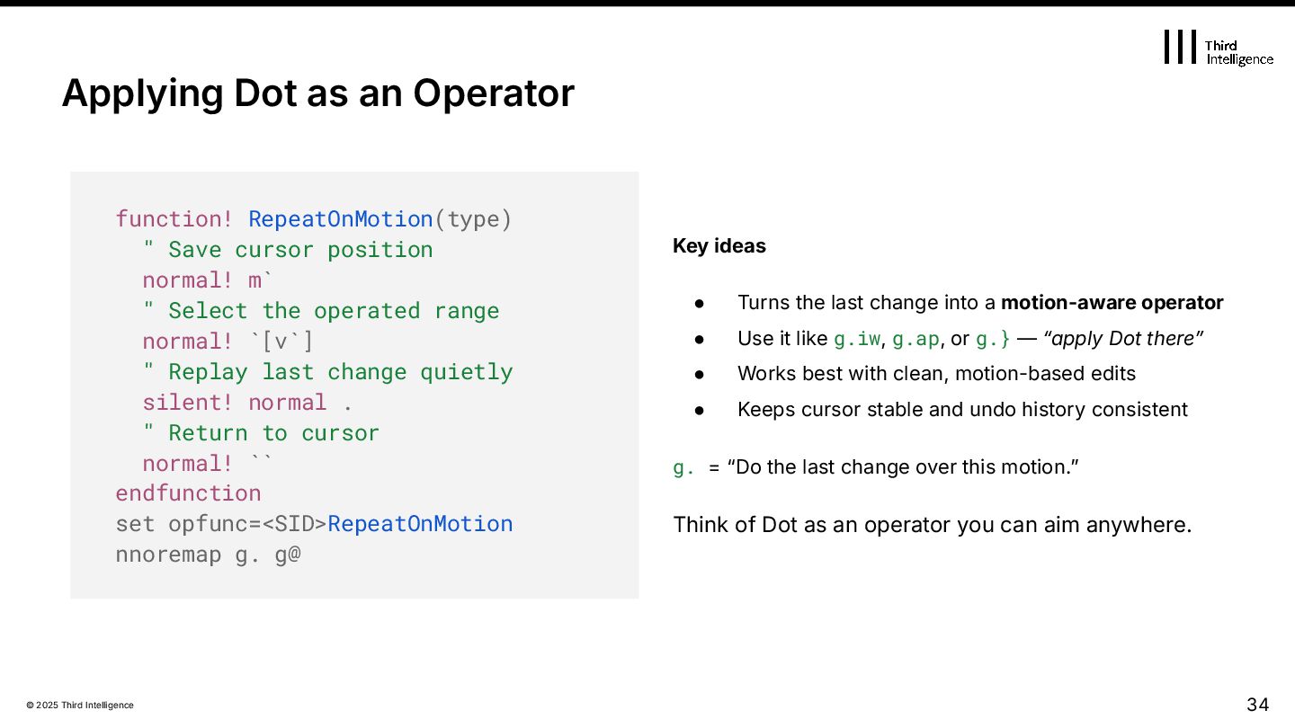Click the "normal! m`" code line
The image size is (1295, 728).
[201, 280]
